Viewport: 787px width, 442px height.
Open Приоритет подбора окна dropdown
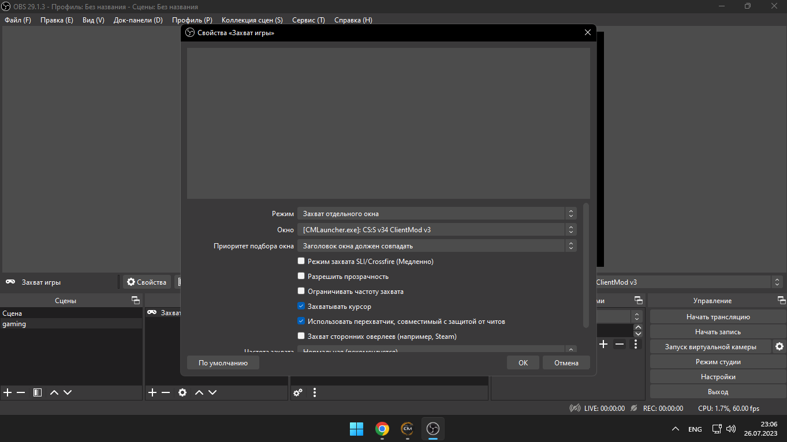[437, 245]
